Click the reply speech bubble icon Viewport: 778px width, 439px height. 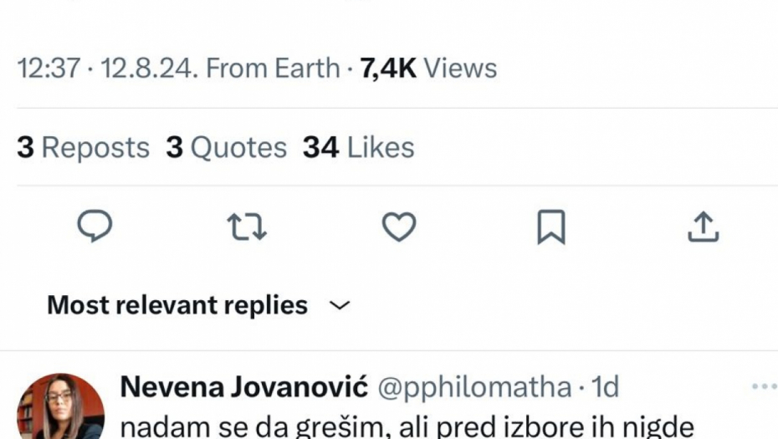point(95,226)
